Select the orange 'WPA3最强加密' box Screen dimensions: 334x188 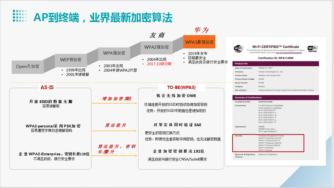(200, 42)
